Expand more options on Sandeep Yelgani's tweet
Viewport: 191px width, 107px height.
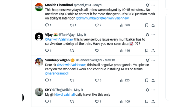point(153,60)
